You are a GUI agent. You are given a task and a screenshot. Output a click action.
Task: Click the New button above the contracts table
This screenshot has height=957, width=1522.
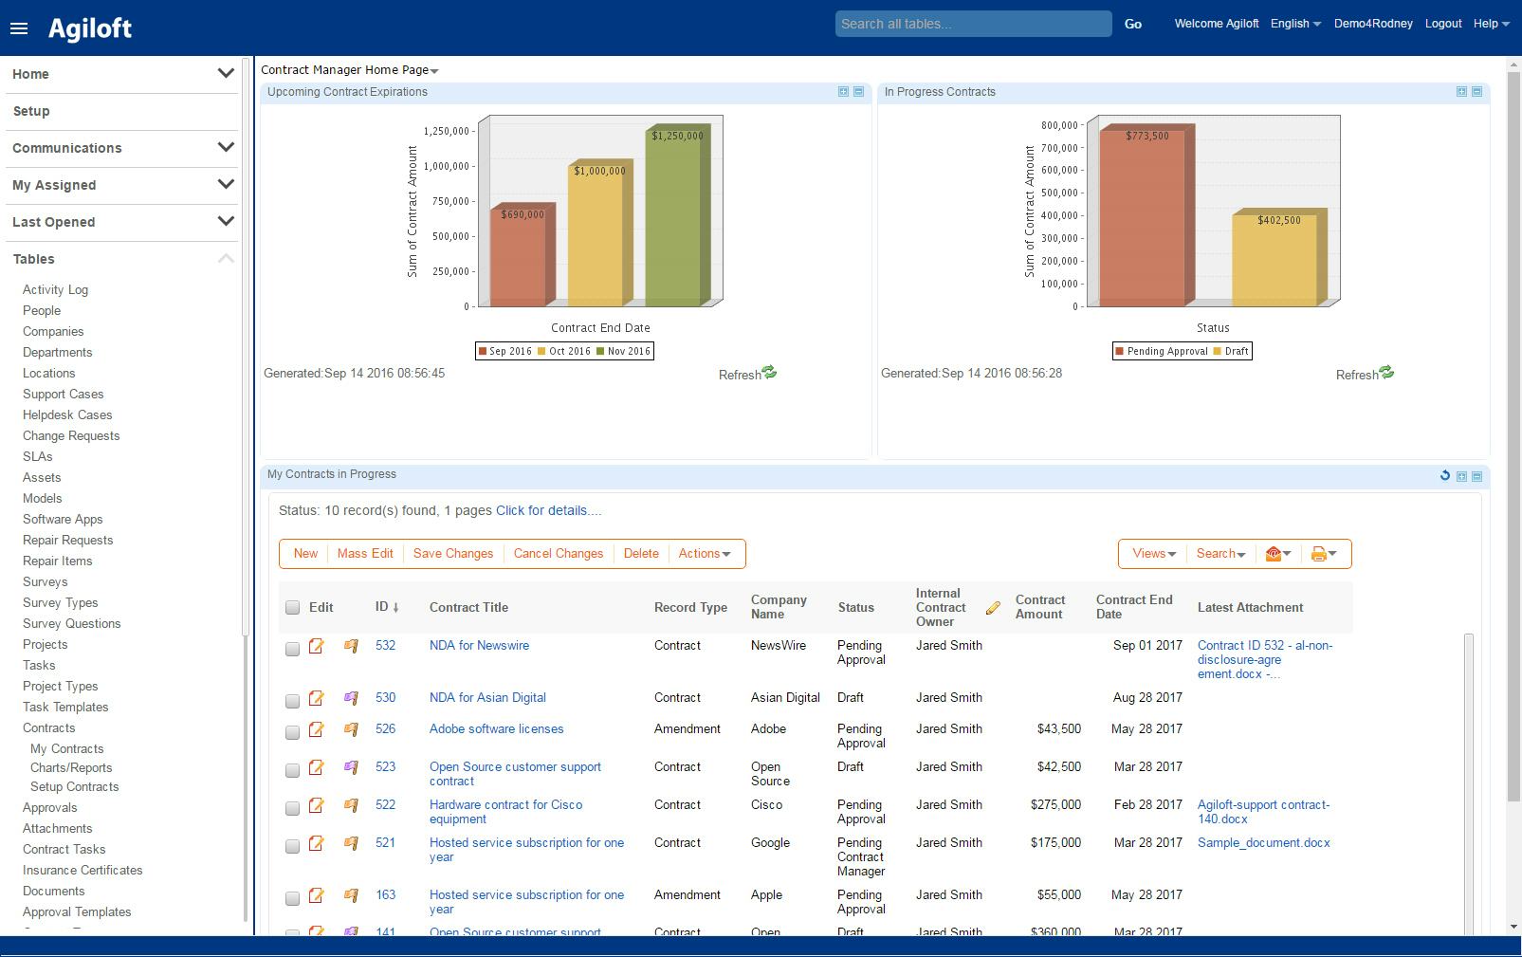click(x=304, y=554)
